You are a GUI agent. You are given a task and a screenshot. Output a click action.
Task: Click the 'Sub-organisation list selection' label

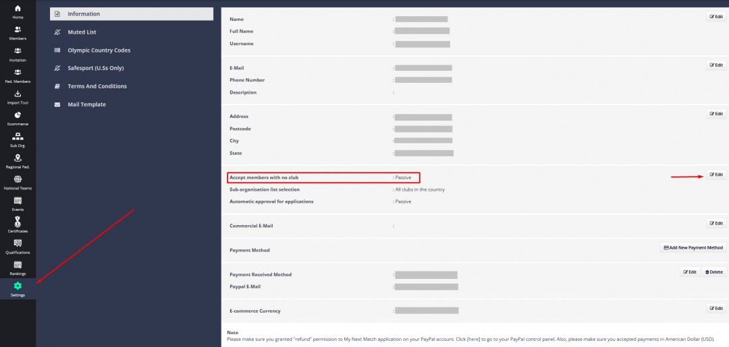pyautogui.click(x=265, y=190)
